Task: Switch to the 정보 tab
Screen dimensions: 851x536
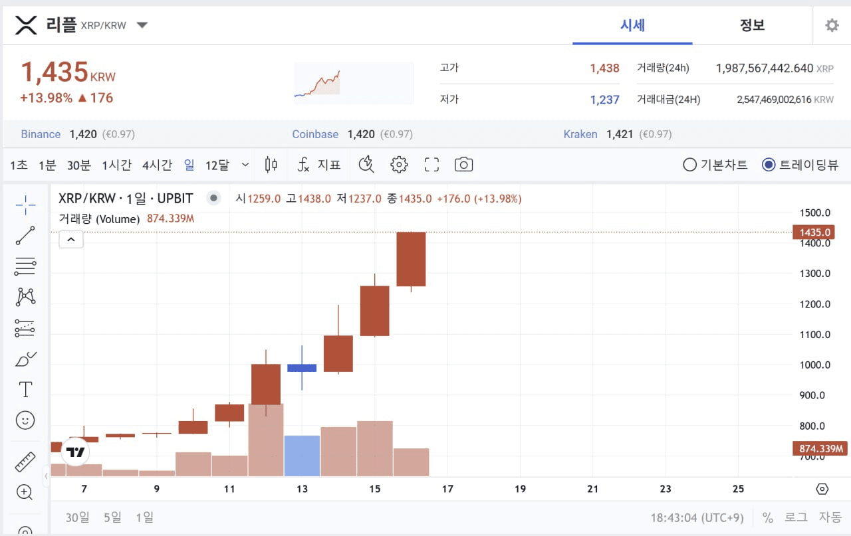Action: (x=752, y=25)
